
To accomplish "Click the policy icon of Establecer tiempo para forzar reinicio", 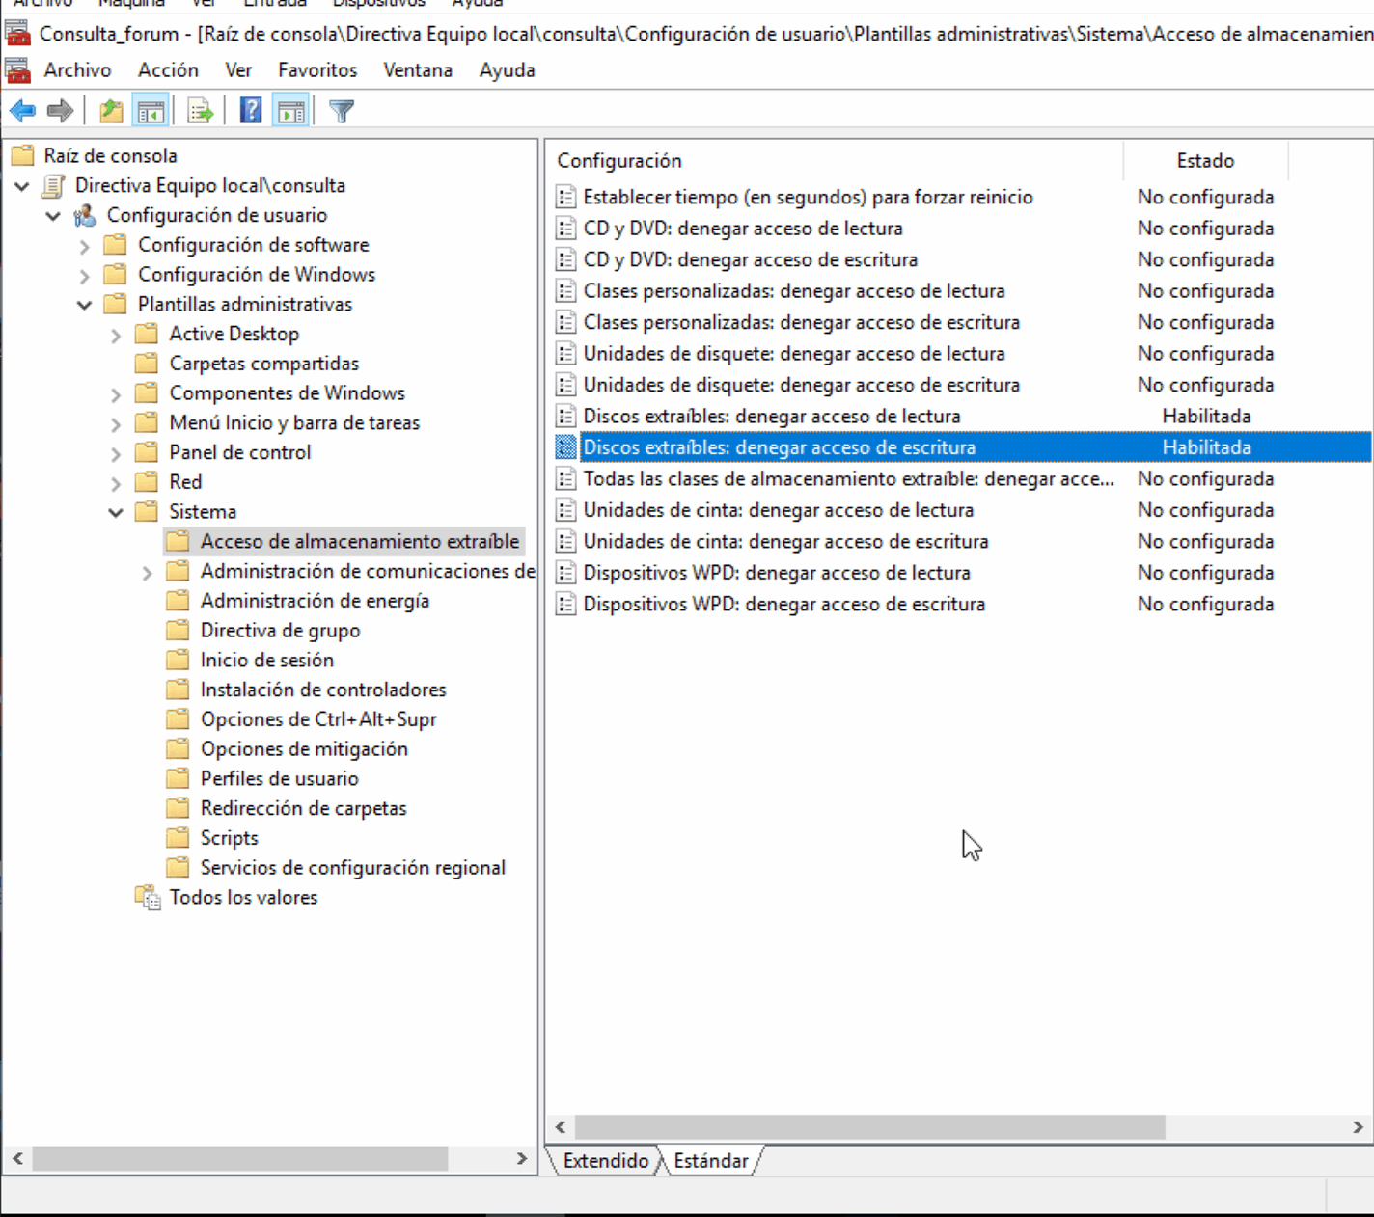I will pos(566,198).
